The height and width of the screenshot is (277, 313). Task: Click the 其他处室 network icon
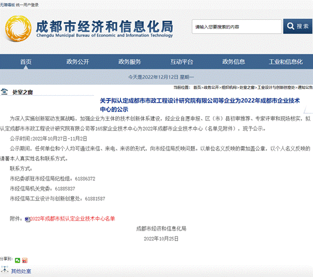point(5,269)
